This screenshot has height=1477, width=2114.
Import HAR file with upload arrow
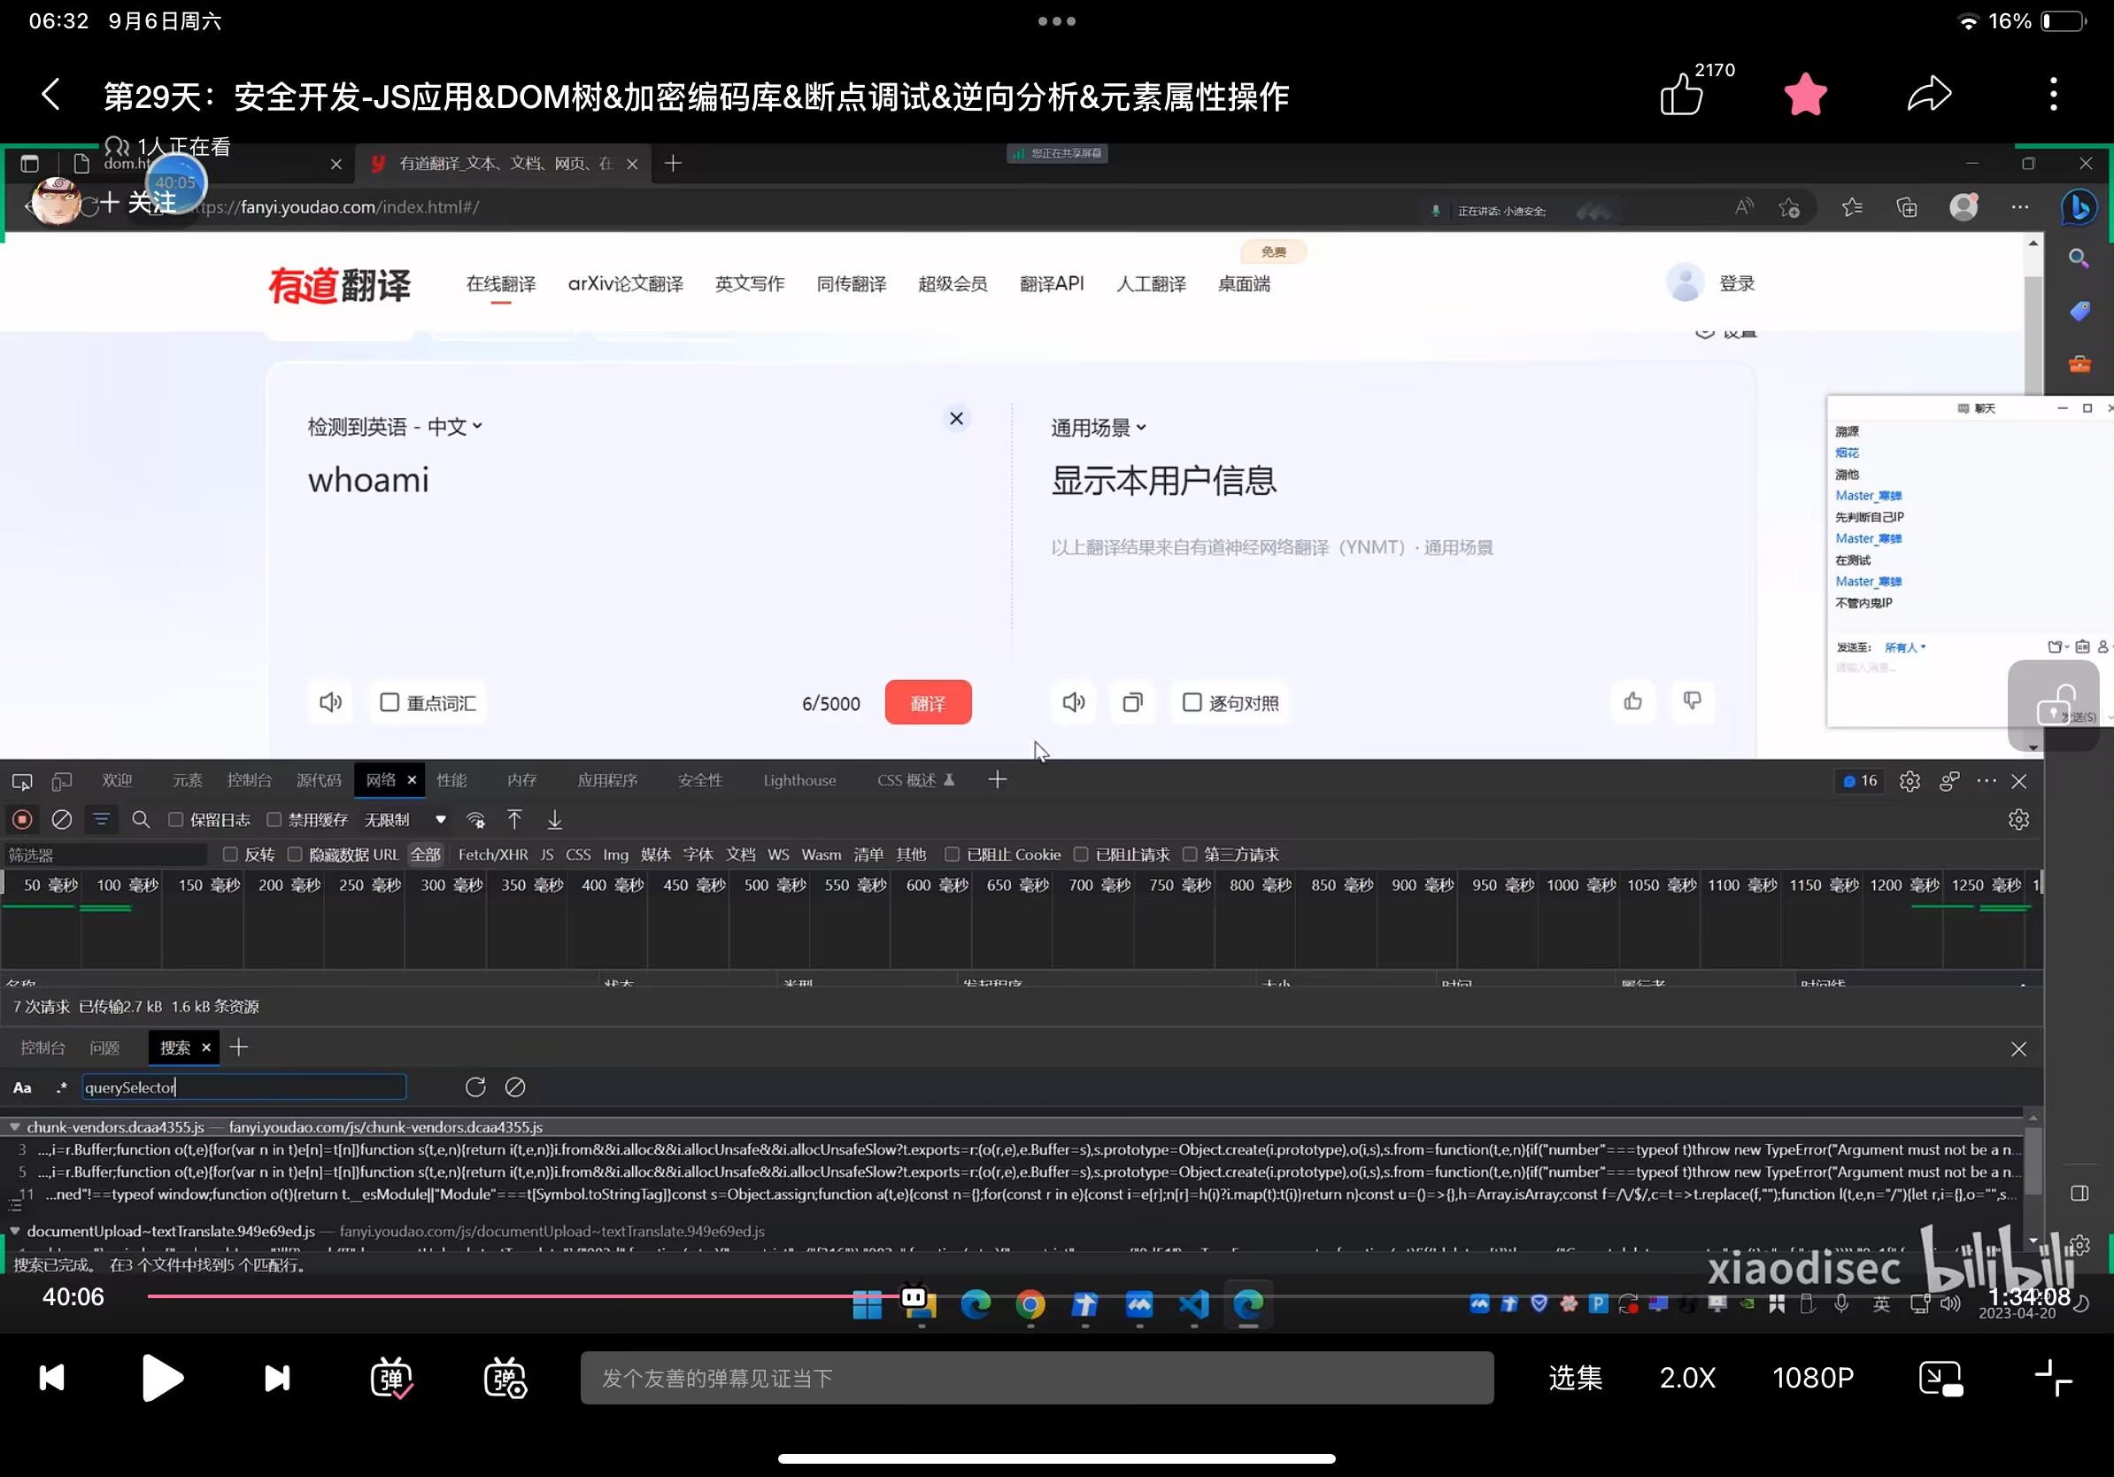pyautogui.click(x=514, y=820)
